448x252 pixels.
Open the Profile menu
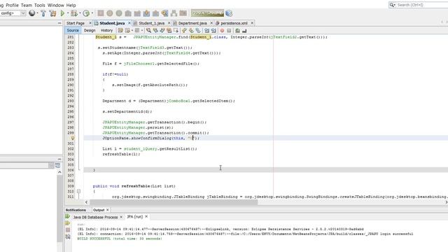(x=12, y=5)
